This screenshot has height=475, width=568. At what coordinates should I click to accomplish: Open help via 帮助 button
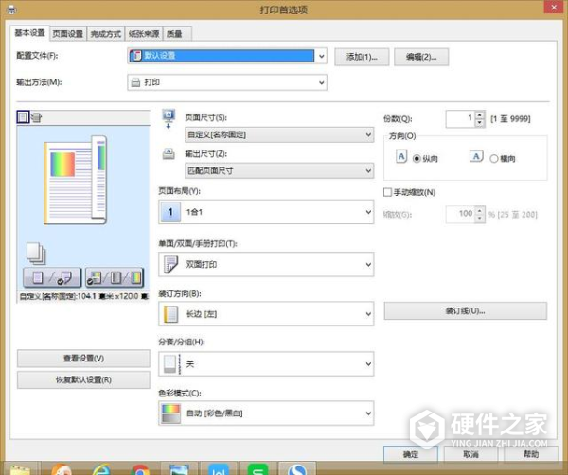click(531, 454)
